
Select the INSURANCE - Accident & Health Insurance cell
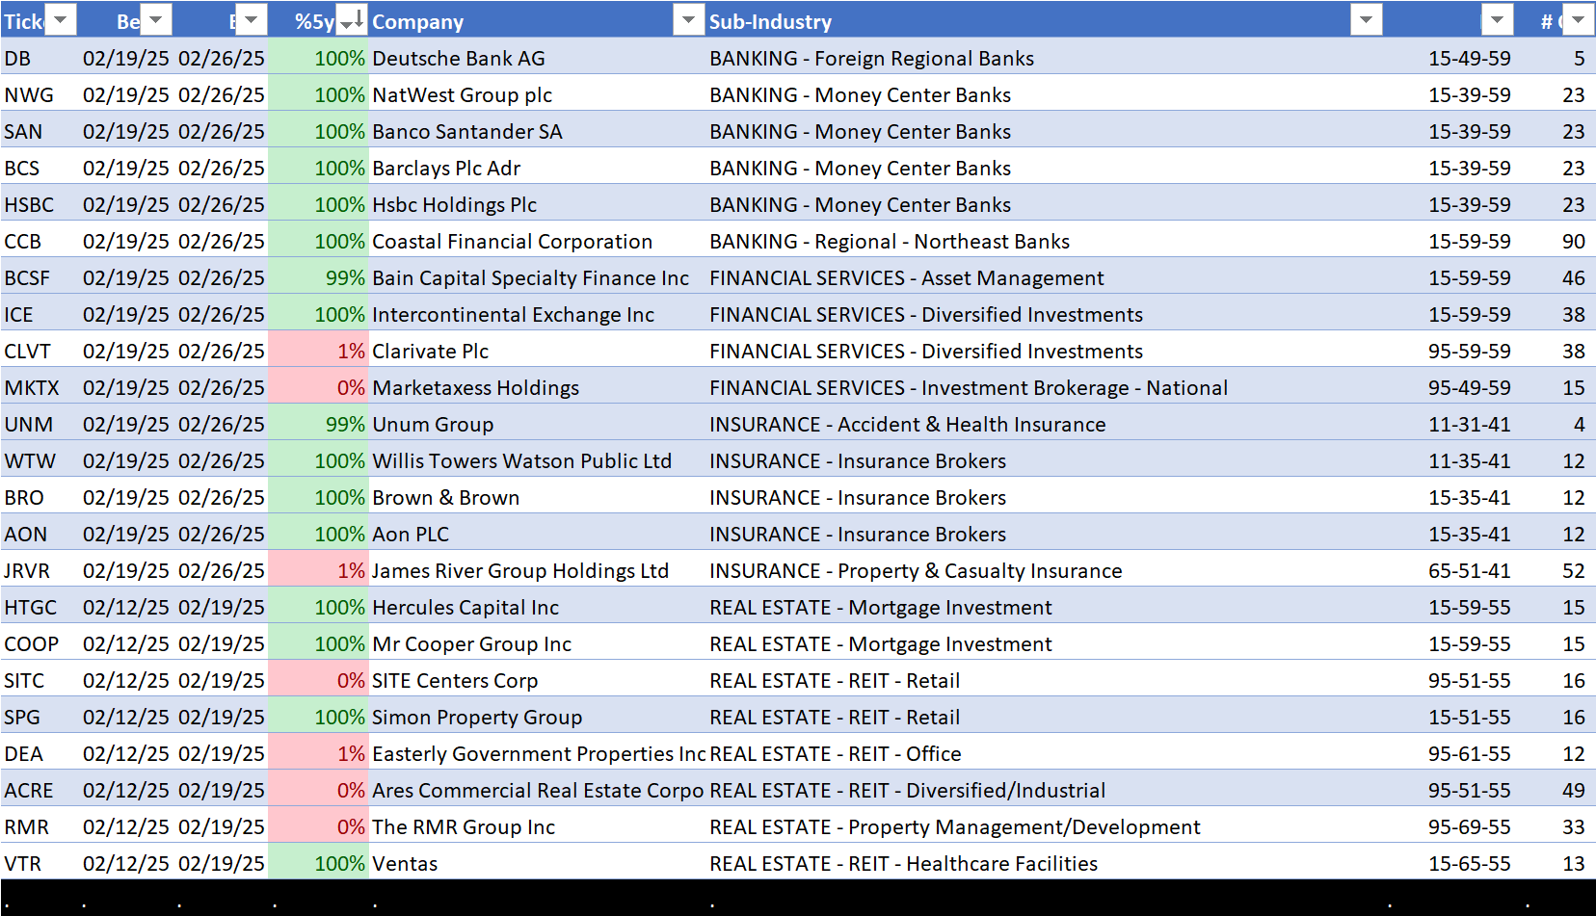1046,424
